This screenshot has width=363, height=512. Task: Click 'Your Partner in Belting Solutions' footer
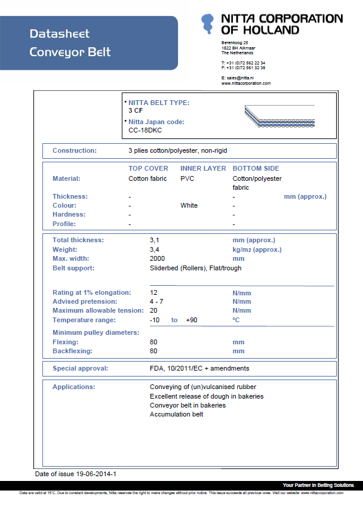click(318, 485)
